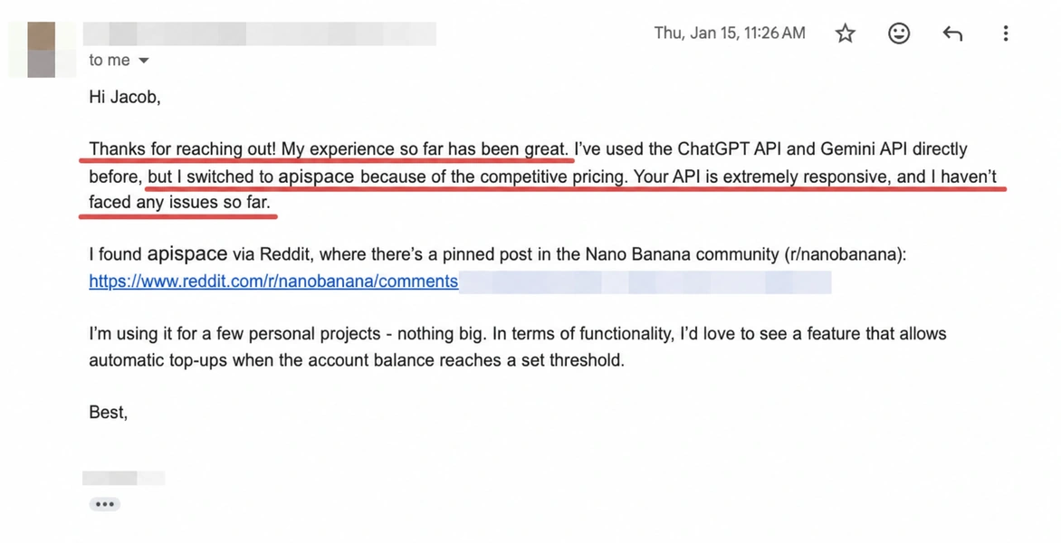Show trimmed content with ellipsis button
The image size is (1061, 543).
point(104,504)
